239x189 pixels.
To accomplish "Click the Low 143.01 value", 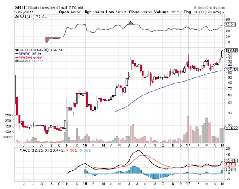I will click(x=116, y=12).
